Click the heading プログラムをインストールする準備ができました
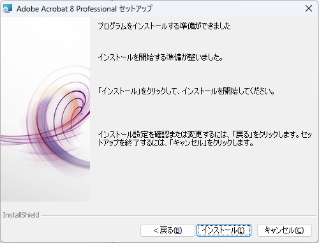Viewport: 319px width, 243px height. 164,26
